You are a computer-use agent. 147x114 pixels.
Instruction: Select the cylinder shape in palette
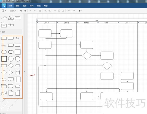[x=18, y=72]
